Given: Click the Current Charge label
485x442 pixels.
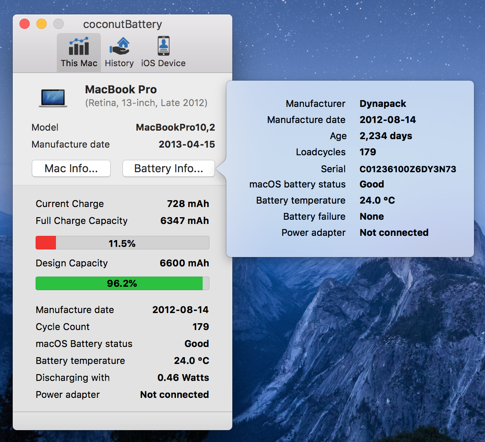Looking at the screenshot, I should 70,204.
